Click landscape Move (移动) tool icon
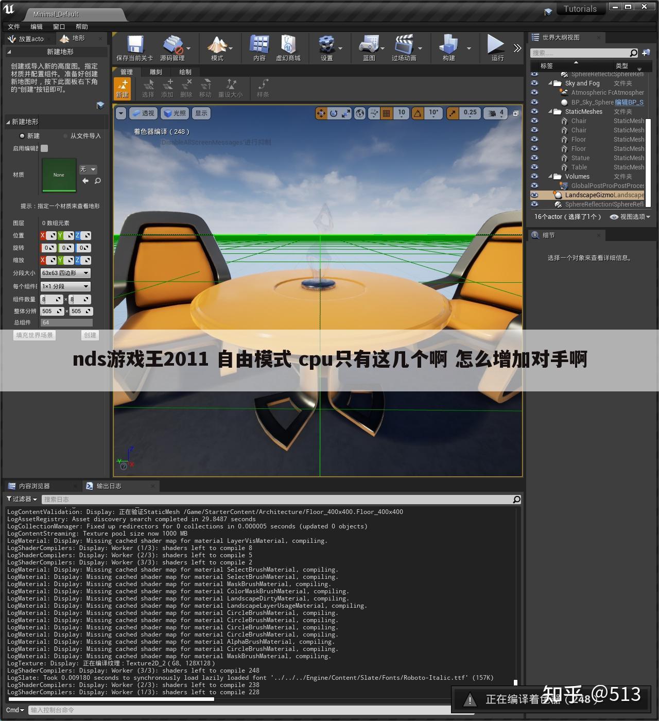Screen dimensions: 659x721 [205, 84]
